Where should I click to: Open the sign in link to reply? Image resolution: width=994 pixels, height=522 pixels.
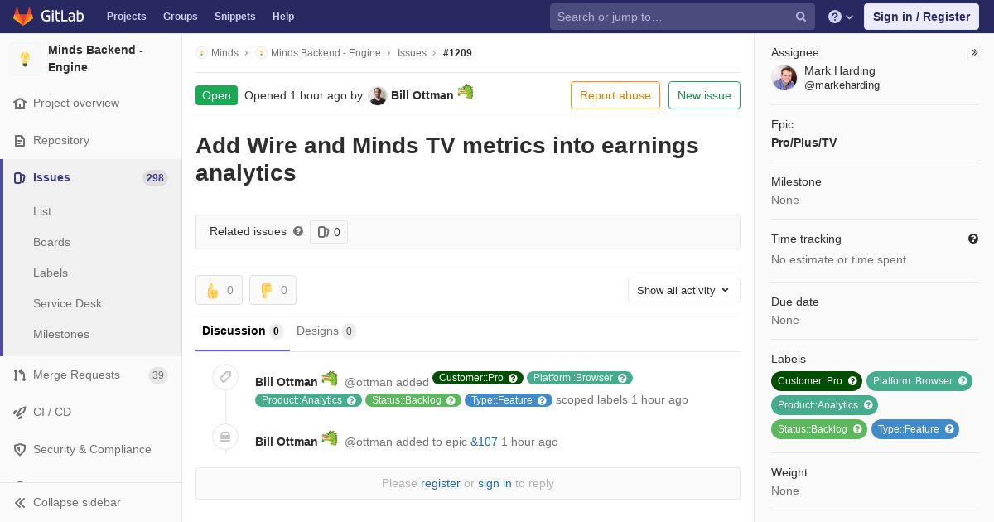[495, 483]
